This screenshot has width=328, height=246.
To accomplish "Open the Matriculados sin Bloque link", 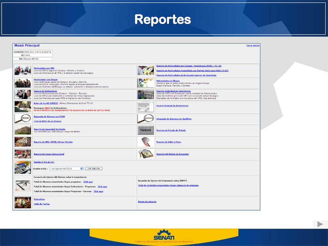I will tap(168, 81).
